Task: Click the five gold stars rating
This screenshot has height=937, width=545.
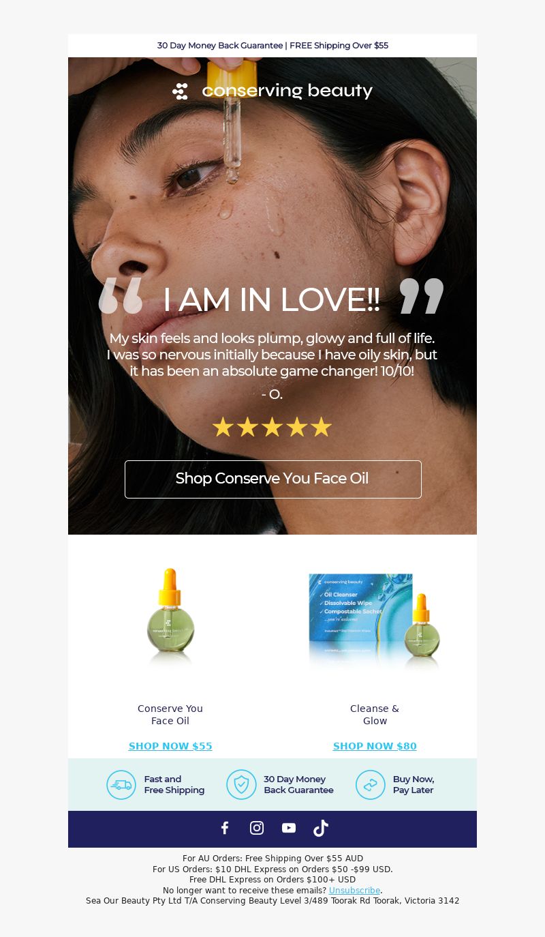Action: click(x=272, y=428)
